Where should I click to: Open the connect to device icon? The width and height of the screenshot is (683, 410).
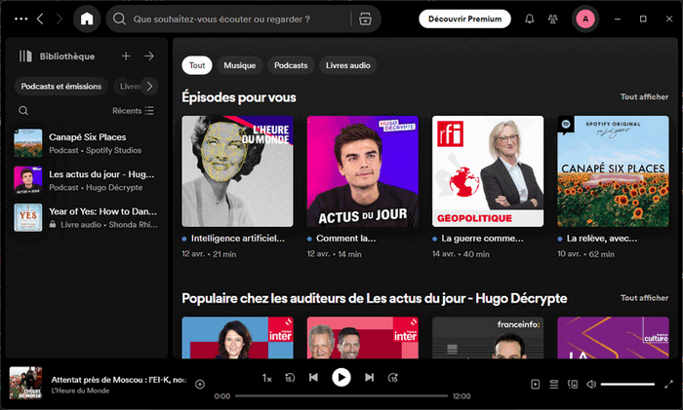pos(573,385)
